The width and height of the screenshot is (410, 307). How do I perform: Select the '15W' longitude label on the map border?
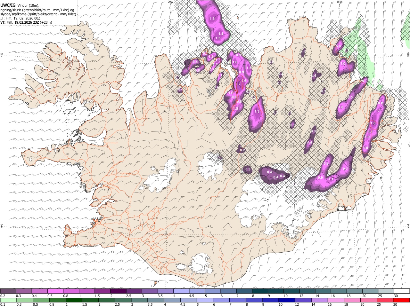(339, 2)
